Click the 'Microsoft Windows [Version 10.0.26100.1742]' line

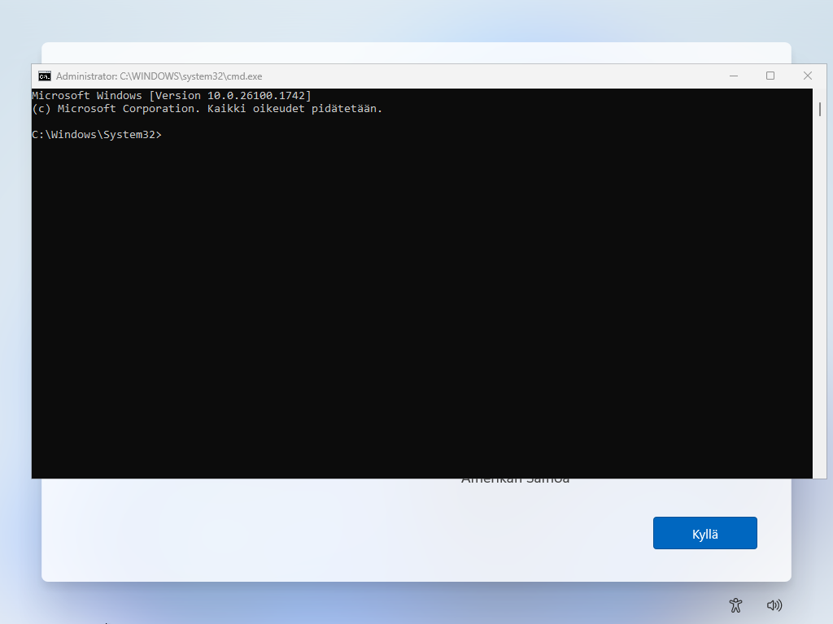[x=172, y=96]
